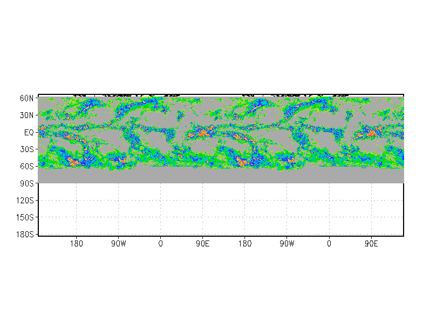
Task: Click the 120S axis label
Action: coord(25,201)
